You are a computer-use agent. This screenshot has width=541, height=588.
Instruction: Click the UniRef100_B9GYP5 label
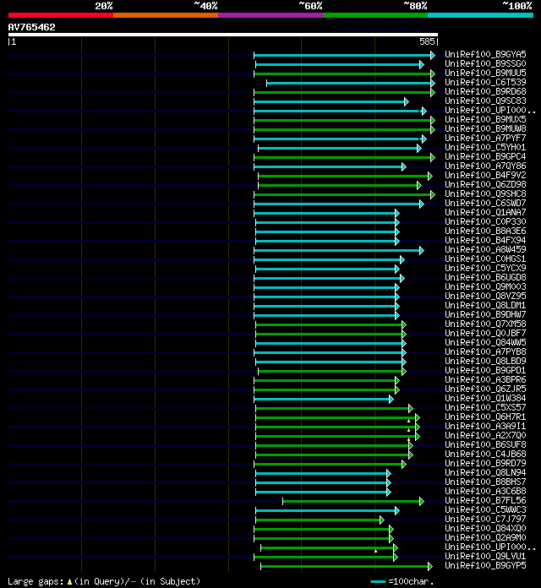485,566
